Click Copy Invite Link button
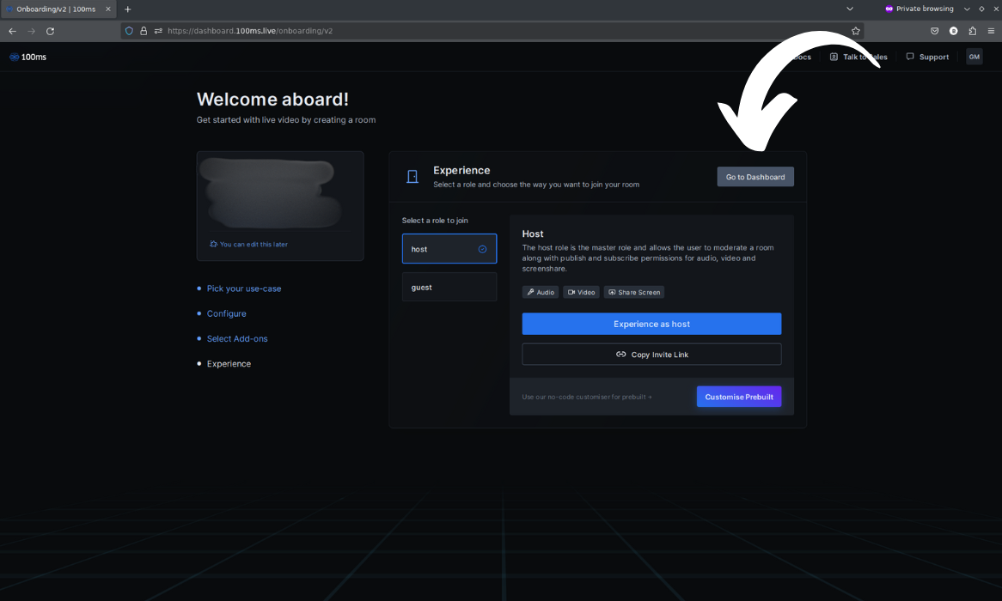This screenshot has height=601, width=1002. point(651,355)
